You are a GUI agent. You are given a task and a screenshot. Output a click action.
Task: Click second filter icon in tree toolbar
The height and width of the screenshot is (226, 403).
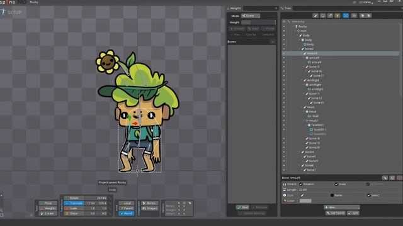tap(323, 16)
